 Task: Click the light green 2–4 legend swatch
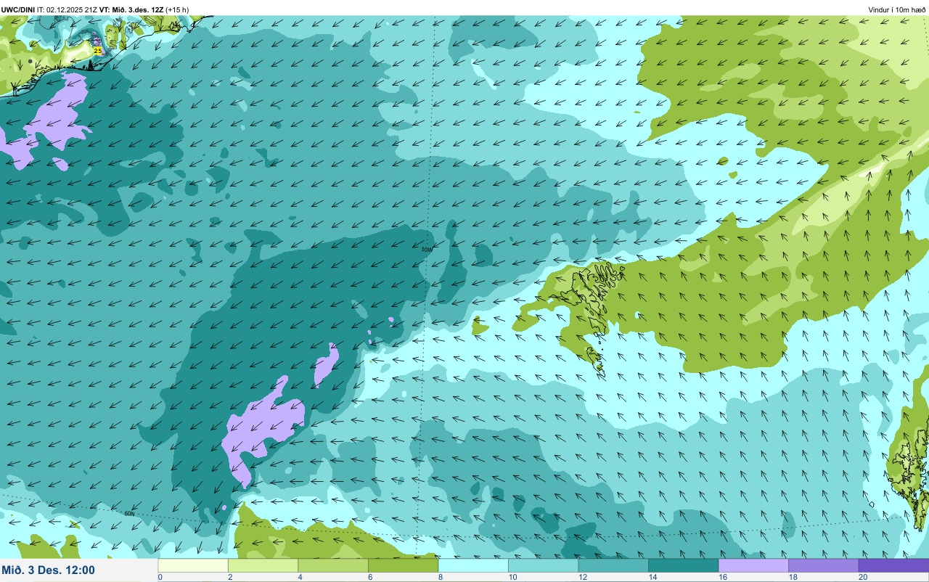click(263, 565)
